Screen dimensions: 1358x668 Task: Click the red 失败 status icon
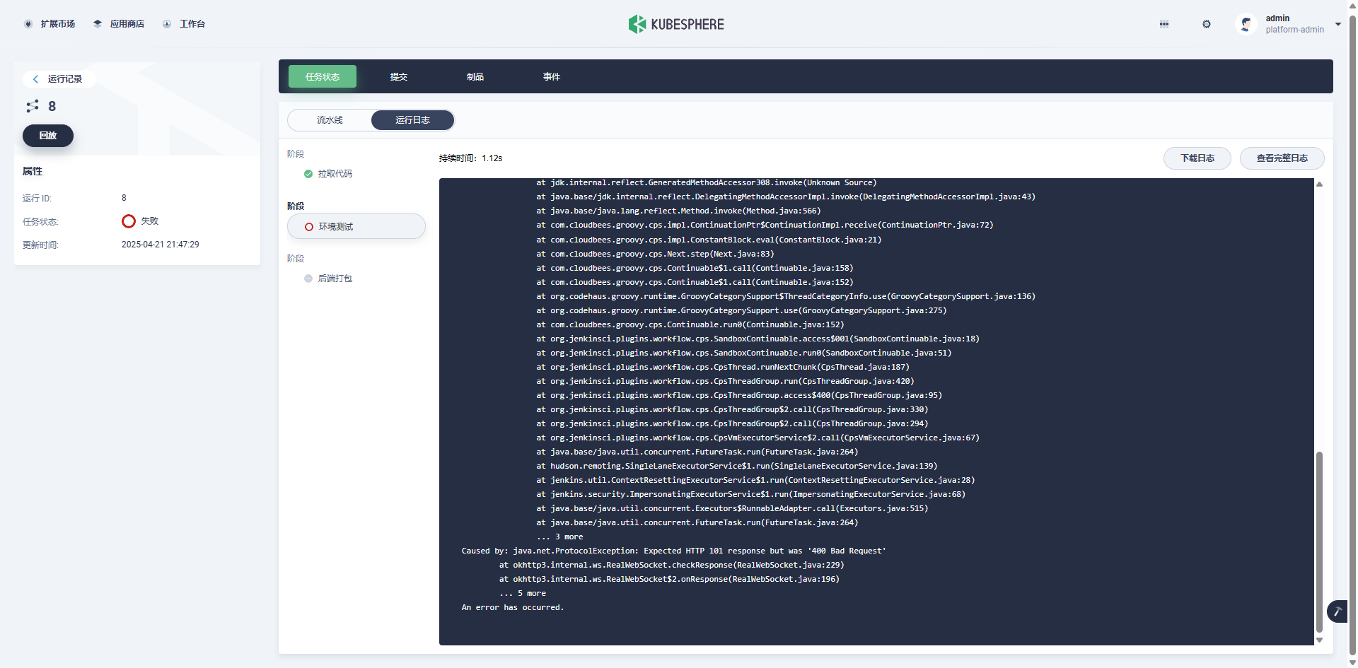coord(129,221)
